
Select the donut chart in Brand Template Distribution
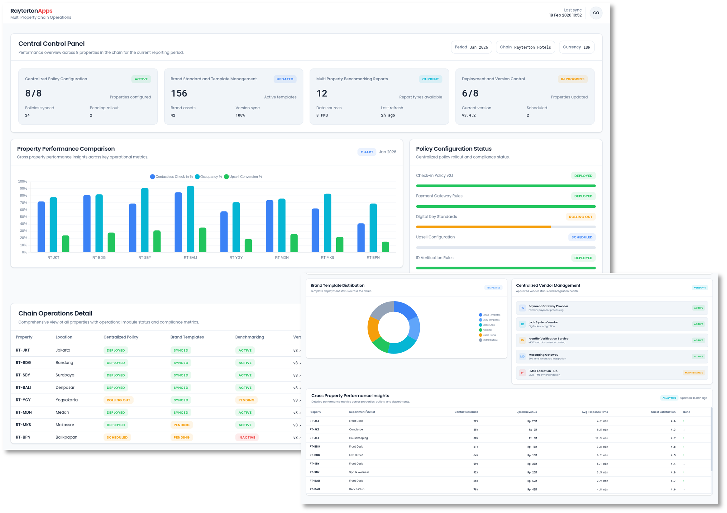click(394, 327)
